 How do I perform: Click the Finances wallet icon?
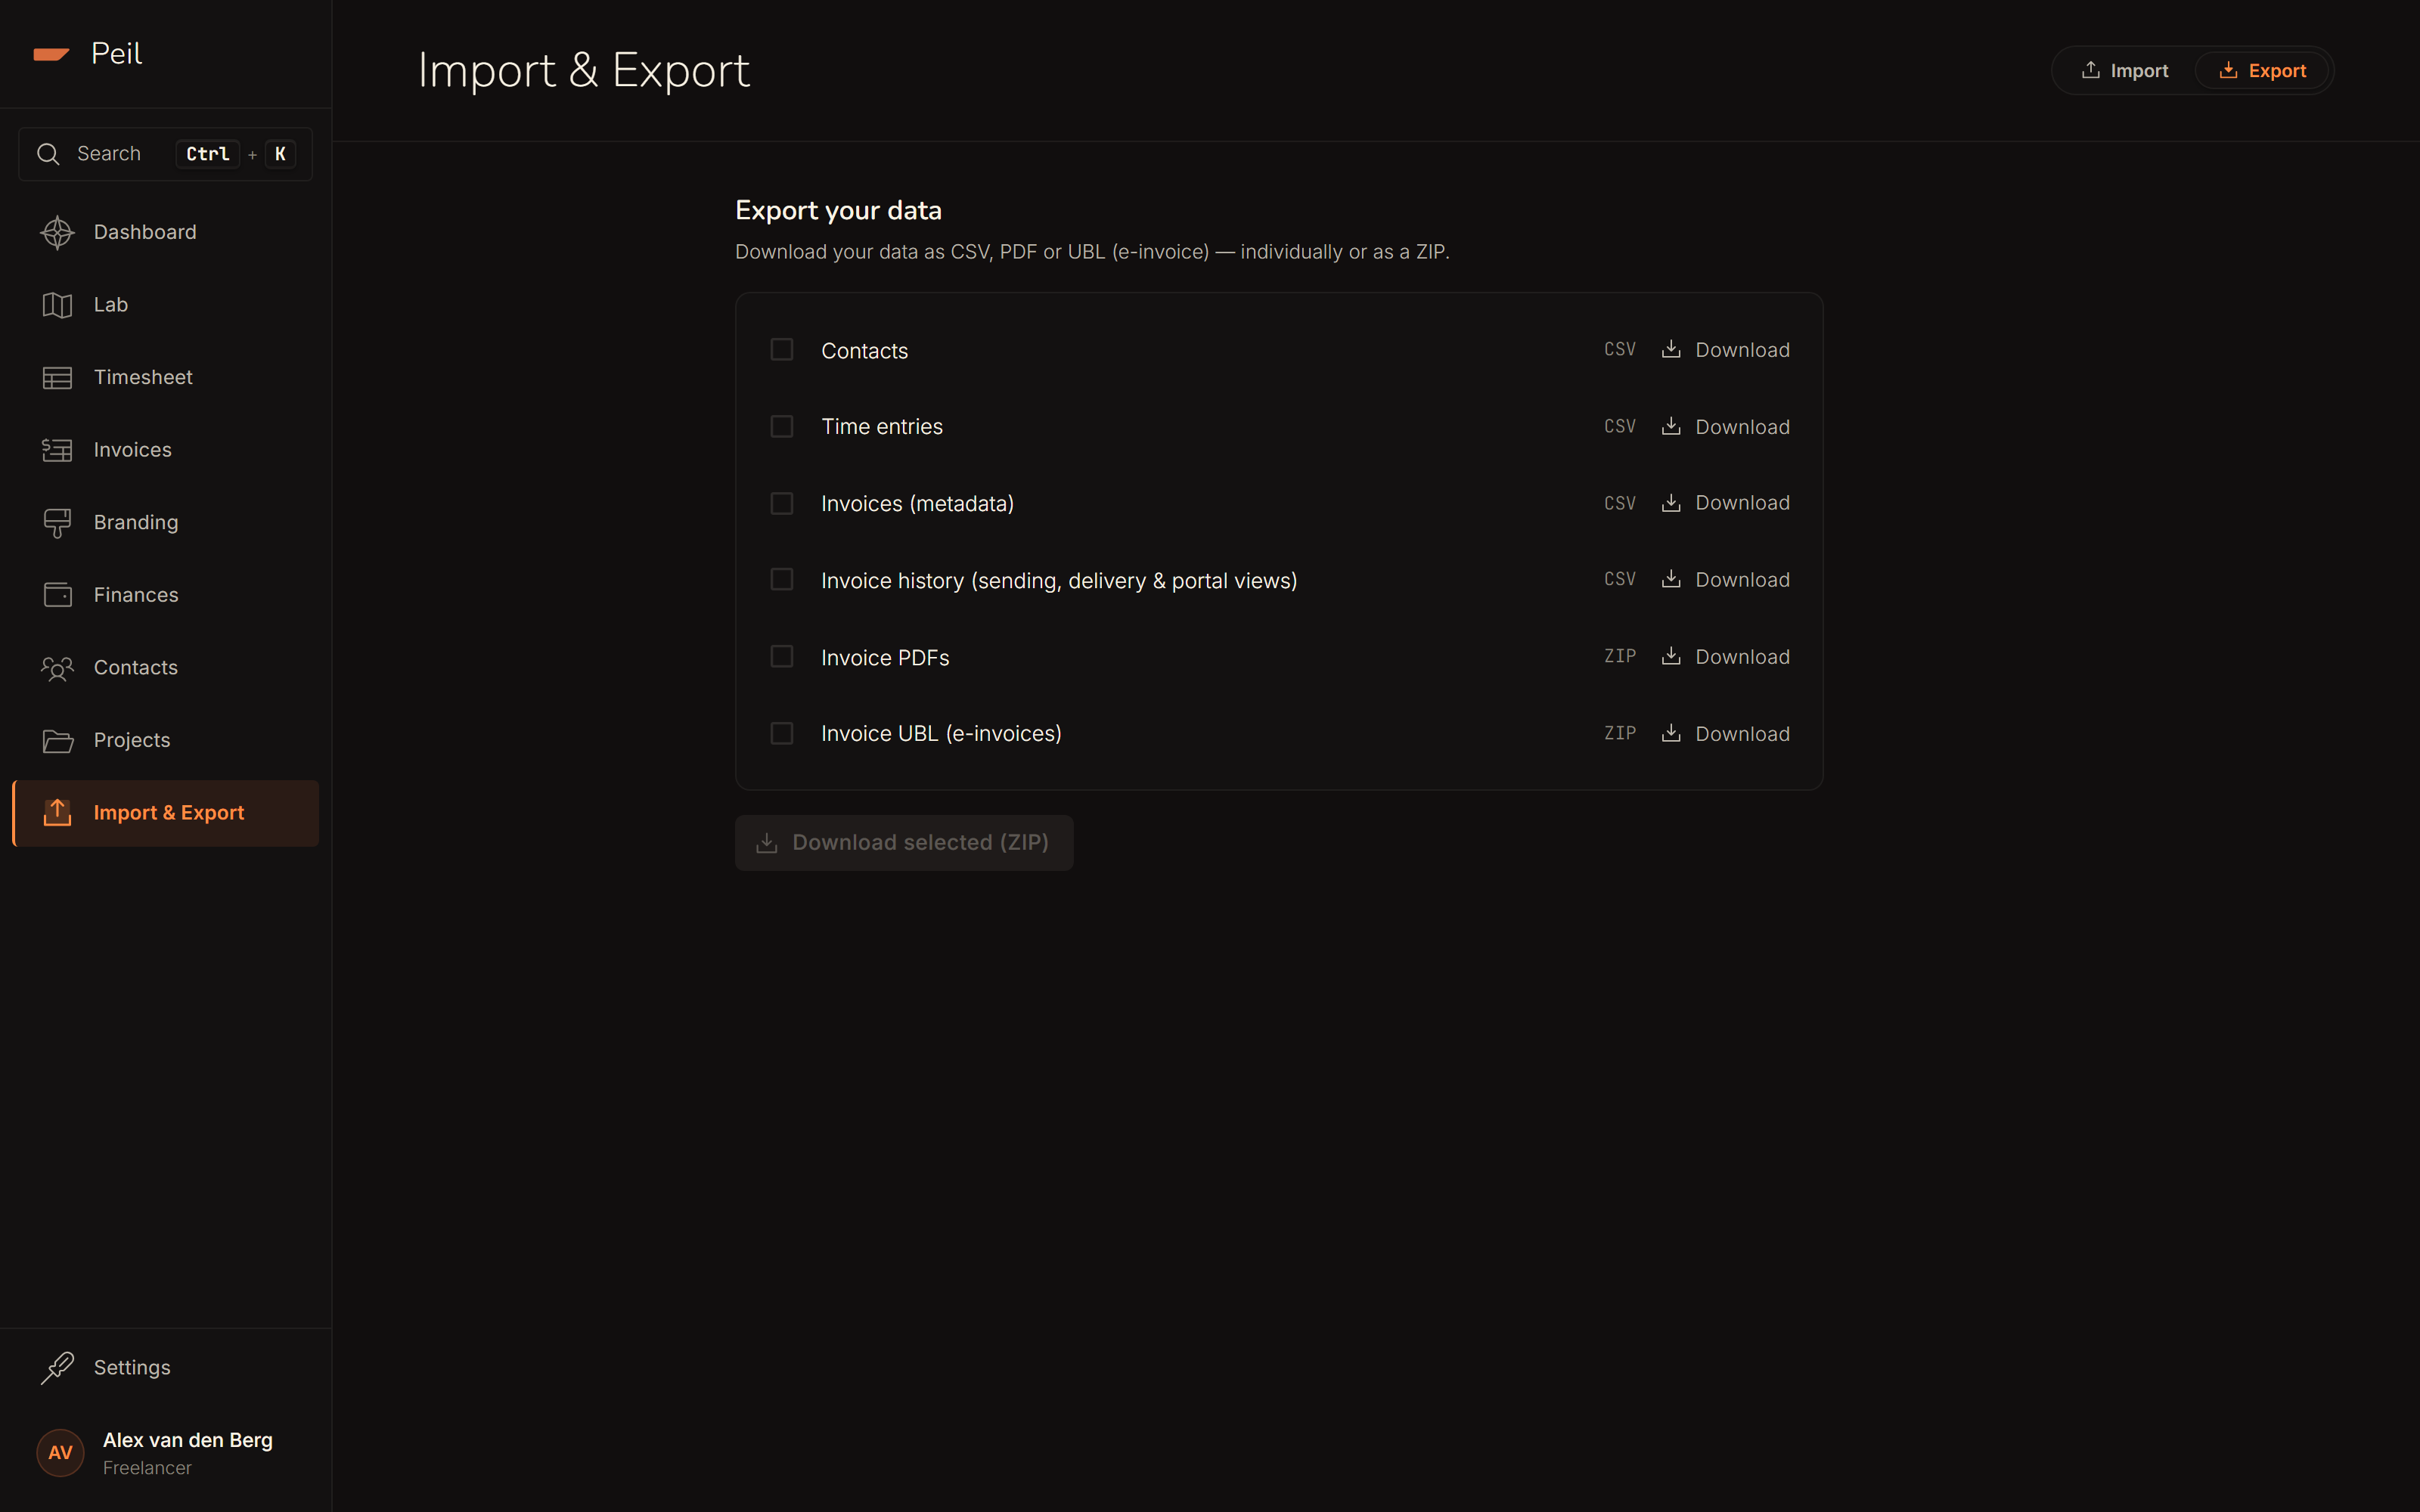[57, 595]
